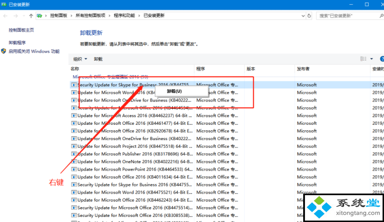Click icon of Access 2016 (KB4462237) update
Screen dimensions: 384x222
(x=74, y=115)
